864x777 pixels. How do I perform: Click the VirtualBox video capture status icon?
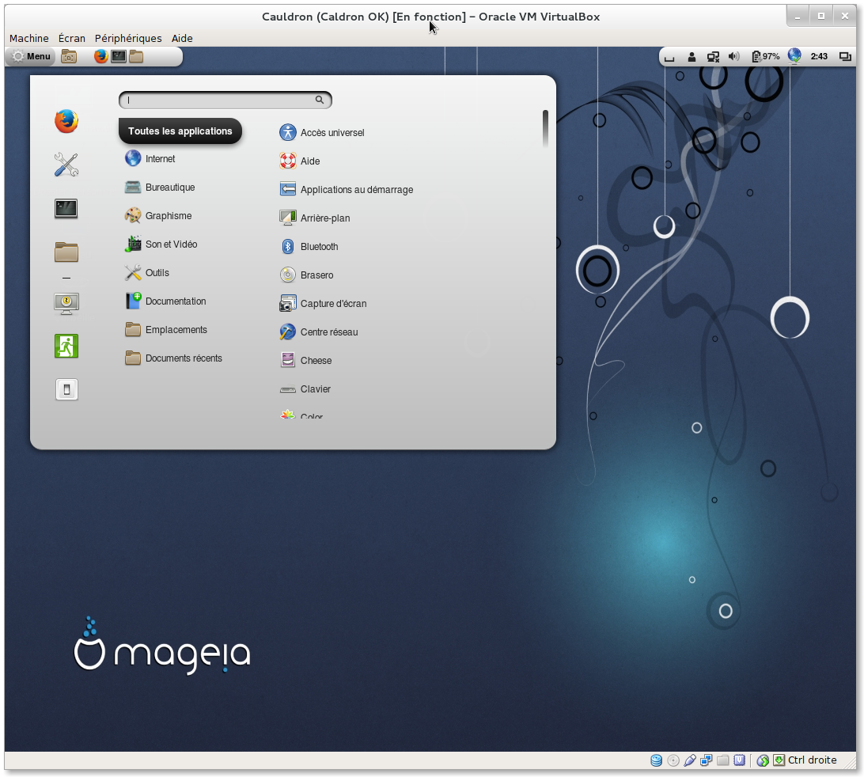(739, 760)
